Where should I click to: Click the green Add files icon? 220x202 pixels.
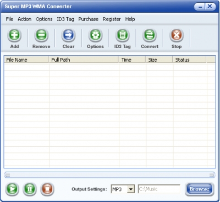[x=14, y=35]
